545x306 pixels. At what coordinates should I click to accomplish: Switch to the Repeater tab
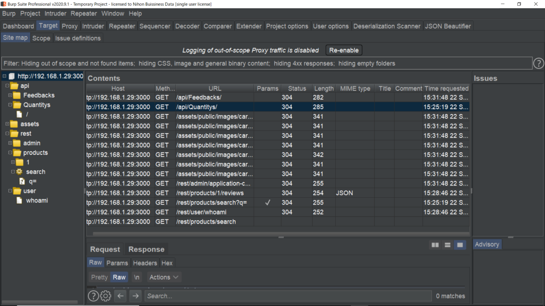pyautogui.click(x=122, y=26)
